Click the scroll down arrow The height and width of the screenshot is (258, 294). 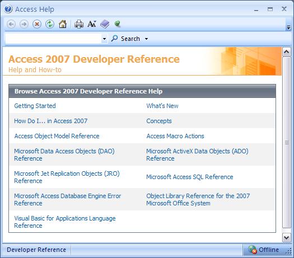click(x=287, y=238)
